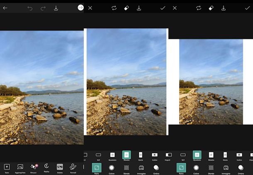The height and width of the screenshot is (175, 253).
Task: Open the Testo text tool
Action: 7,168
